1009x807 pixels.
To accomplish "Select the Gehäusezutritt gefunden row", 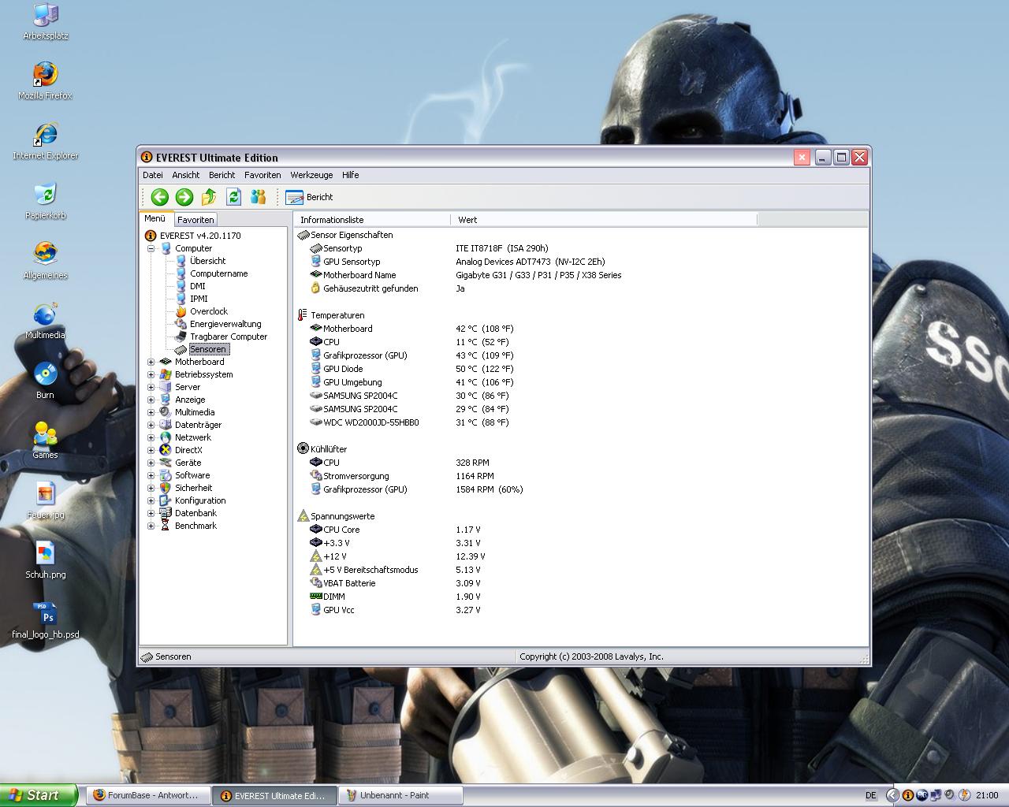I will pyautogui.click(x=581, y=288).
